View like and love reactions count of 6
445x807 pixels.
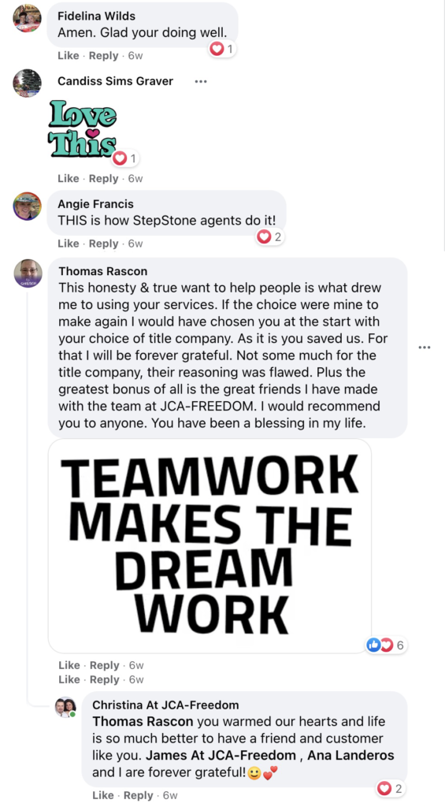click(x=386, y=645)
